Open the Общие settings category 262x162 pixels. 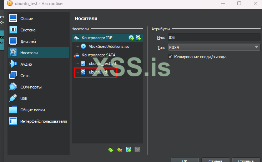(x=39, y=19)
